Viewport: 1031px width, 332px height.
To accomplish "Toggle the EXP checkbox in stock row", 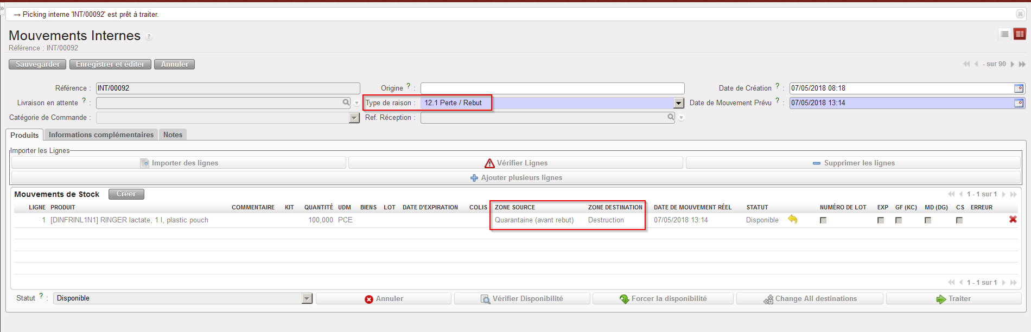I will point(881,220).
